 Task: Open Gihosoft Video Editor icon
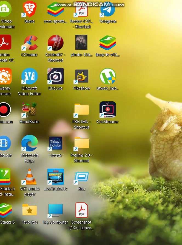[30, 76]
